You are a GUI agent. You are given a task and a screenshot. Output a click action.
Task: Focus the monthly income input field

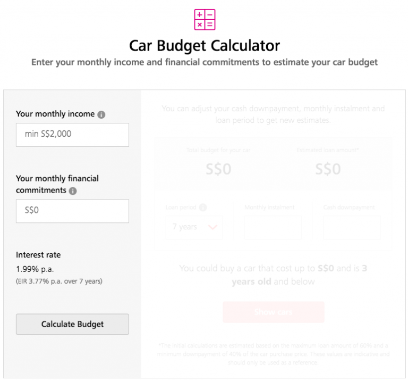click(x=72, y=135)
